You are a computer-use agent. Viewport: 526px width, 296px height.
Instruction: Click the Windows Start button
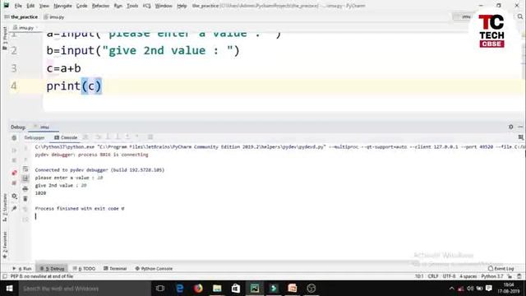tap(9, 289)
